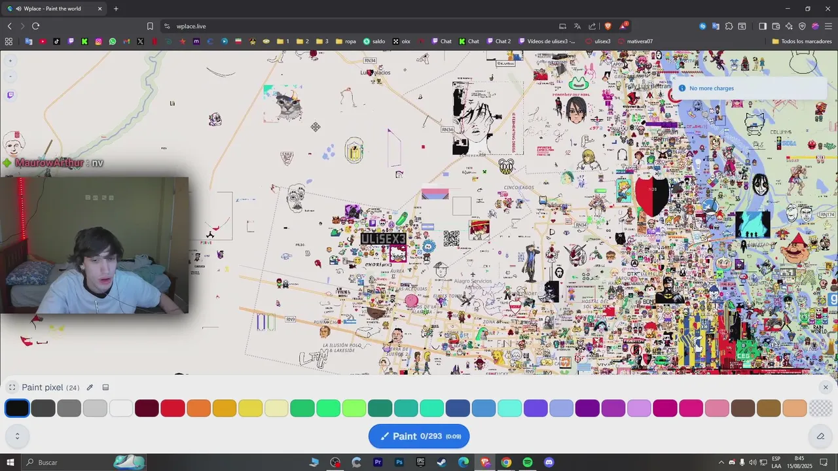Click the Buscar taskbar search box

click(x=85, y=462)
